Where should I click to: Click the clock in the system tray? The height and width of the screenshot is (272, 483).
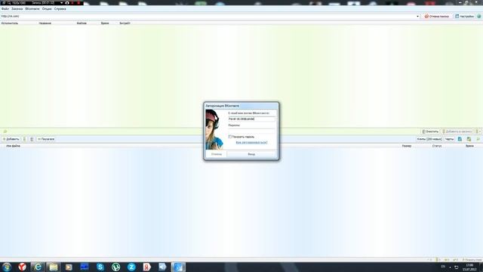(x=469, y=267)
